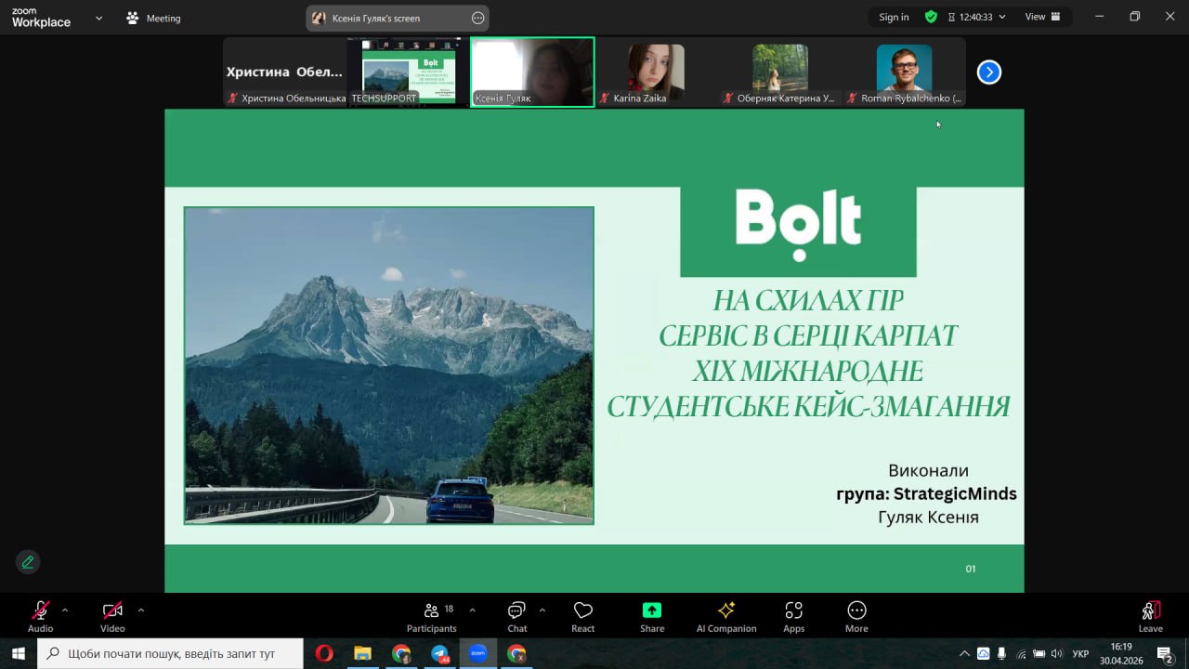Open AI Companion
This screenshot has width=1189, height=669.
[x=726, y=616]
